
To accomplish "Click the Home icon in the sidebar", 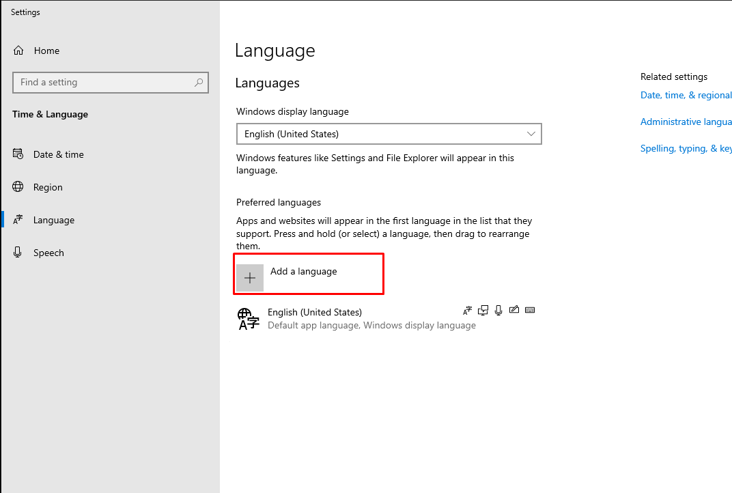I will click(x=18, y=51).
